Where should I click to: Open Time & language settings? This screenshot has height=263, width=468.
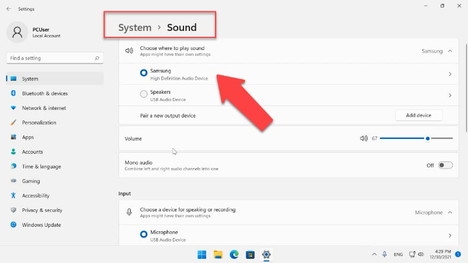55,166
